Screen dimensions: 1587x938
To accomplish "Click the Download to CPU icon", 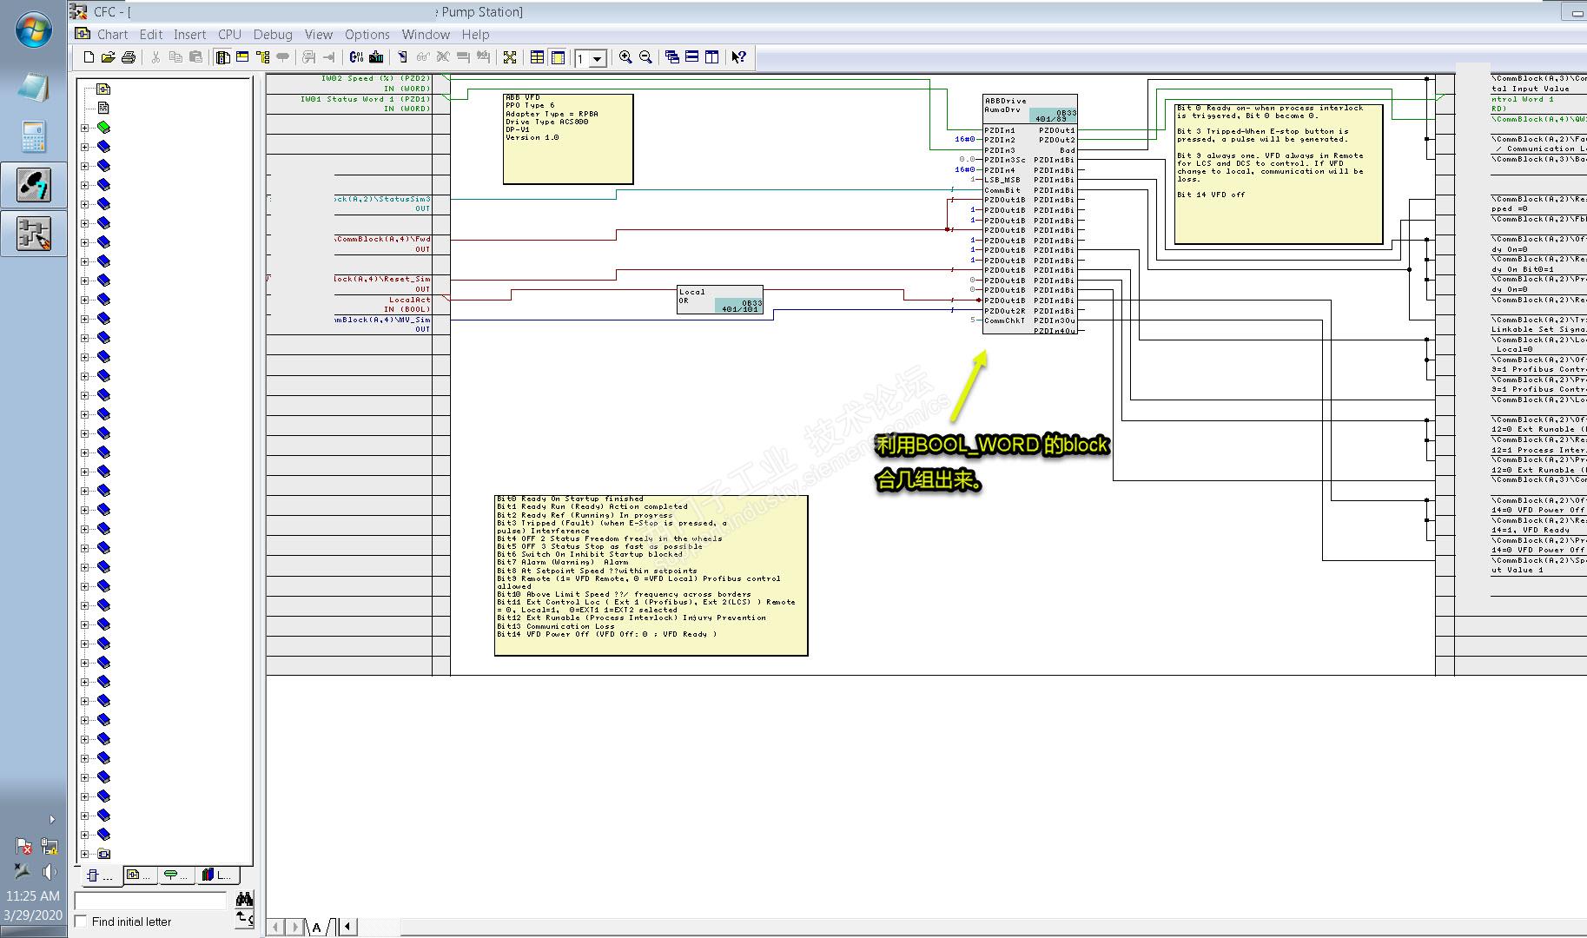I will (376, 57).
